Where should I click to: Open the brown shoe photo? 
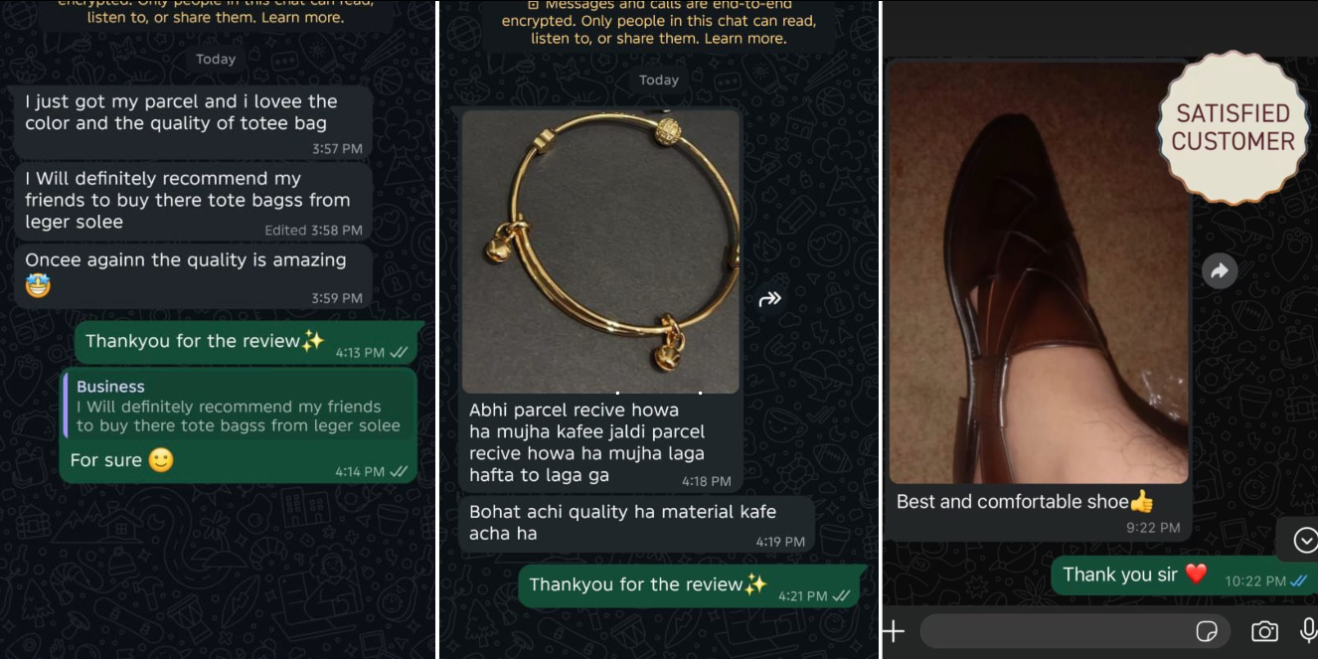(x=1039, y=273)
